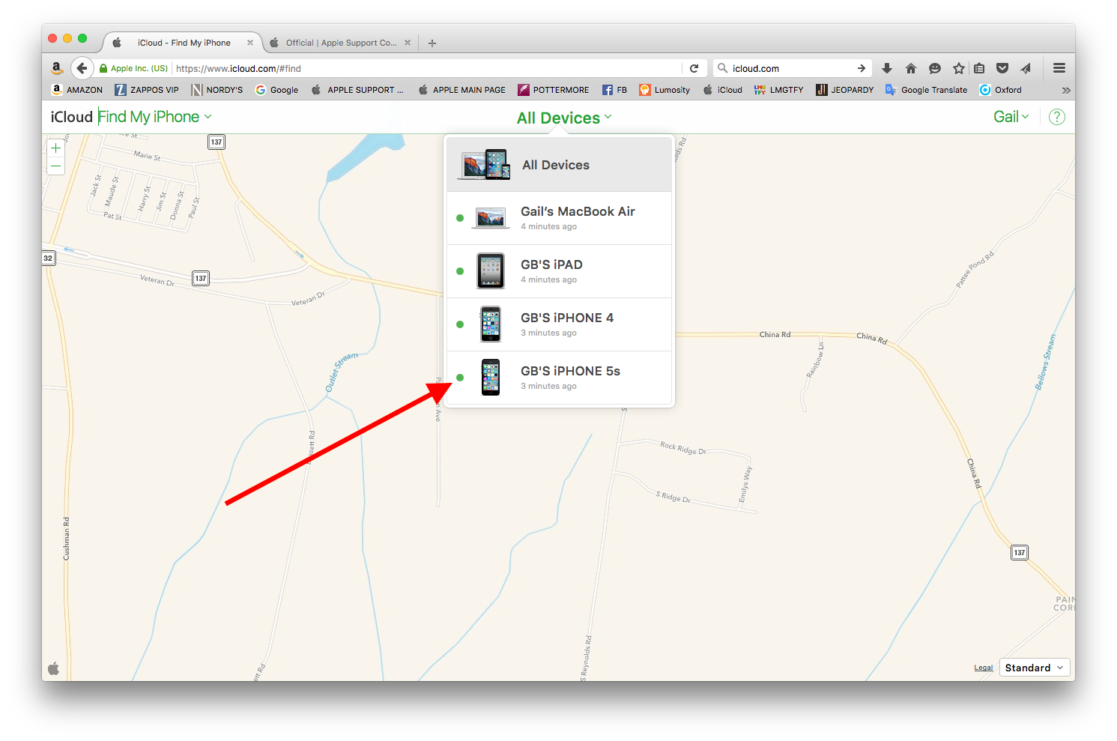Image resolution: width=1117 pixels, height=741 pixels.
Task: Close the Apple Support Communities tab
Action: [x=408, y=43]
